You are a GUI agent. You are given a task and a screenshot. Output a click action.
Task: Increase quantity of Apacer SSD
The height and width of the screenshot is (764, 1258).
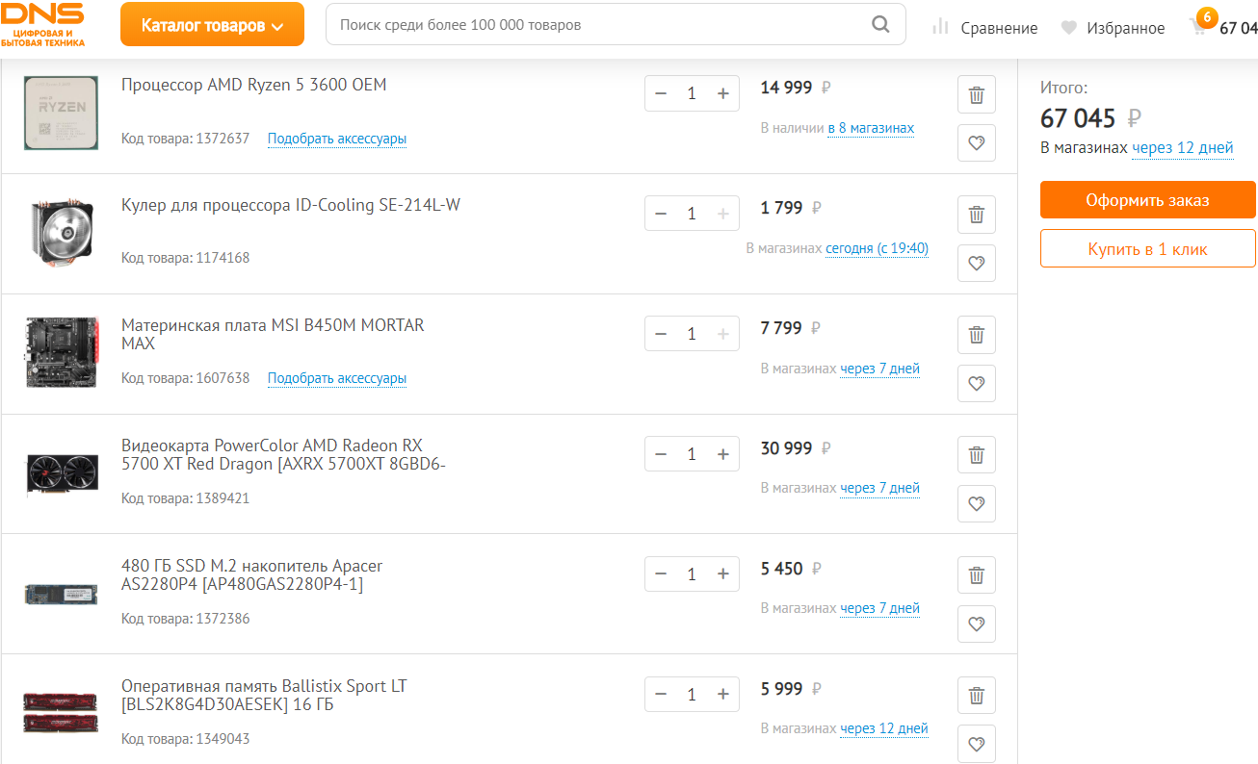point(723,574)
